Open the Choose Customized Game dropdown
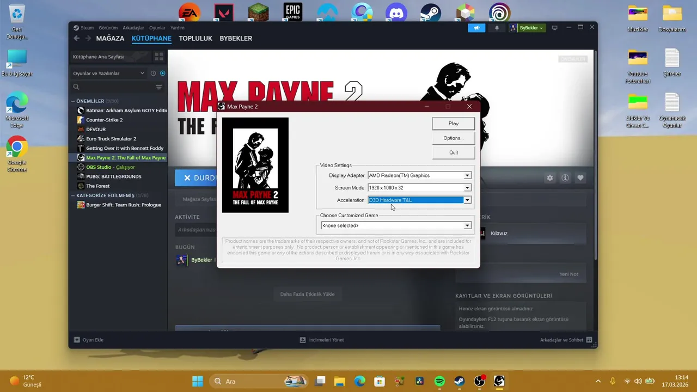This screenshot has width=697, height=392. tap(467, 225)
